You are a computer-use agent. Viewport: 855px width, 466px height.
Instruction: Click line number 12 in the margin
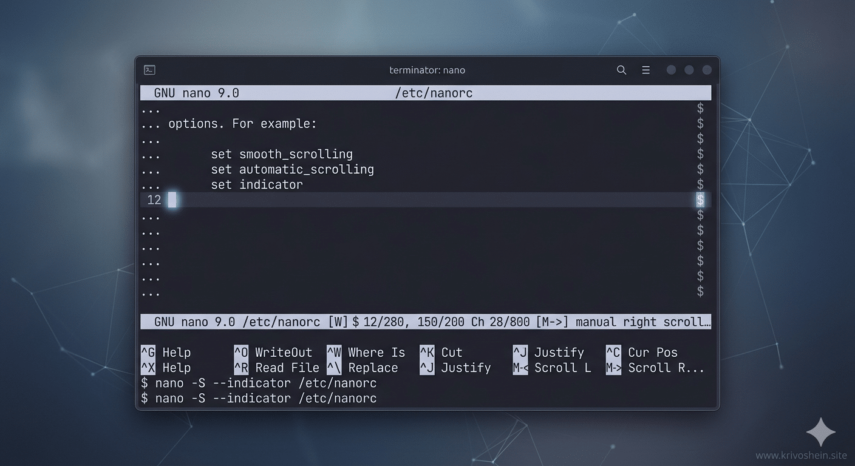coord(154,200)
